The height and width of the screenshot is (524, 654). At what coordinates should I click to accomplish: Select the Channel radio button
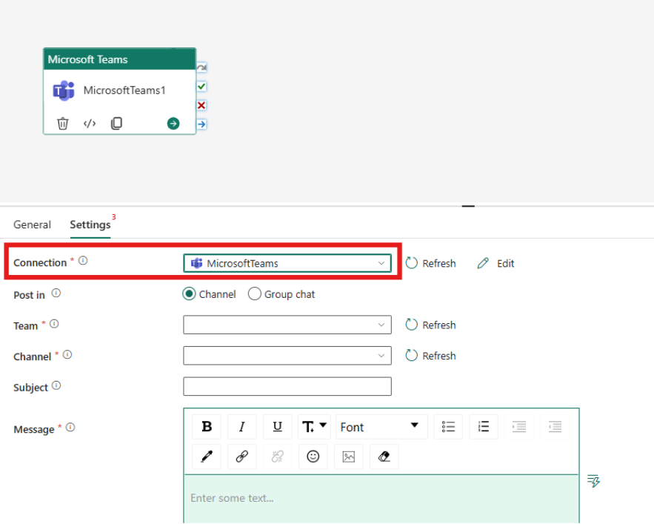(189, 293)
